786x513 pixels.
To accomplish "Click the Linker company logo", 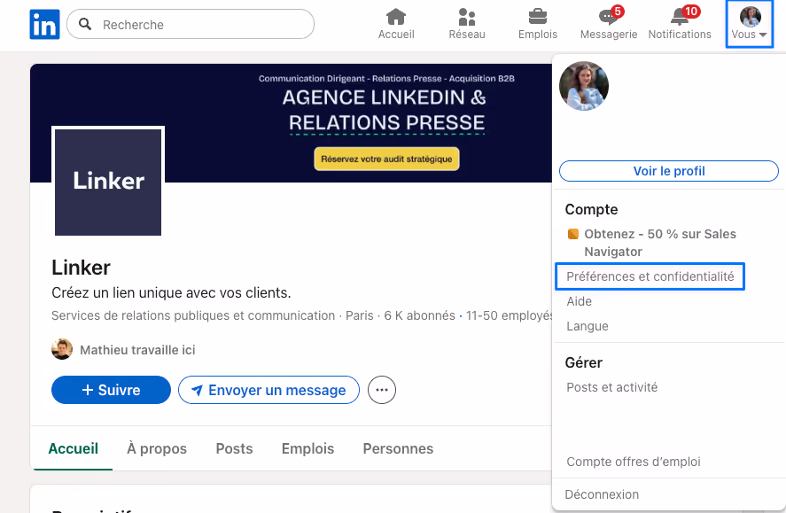I will pyautogui.click(x=108, y=182).
